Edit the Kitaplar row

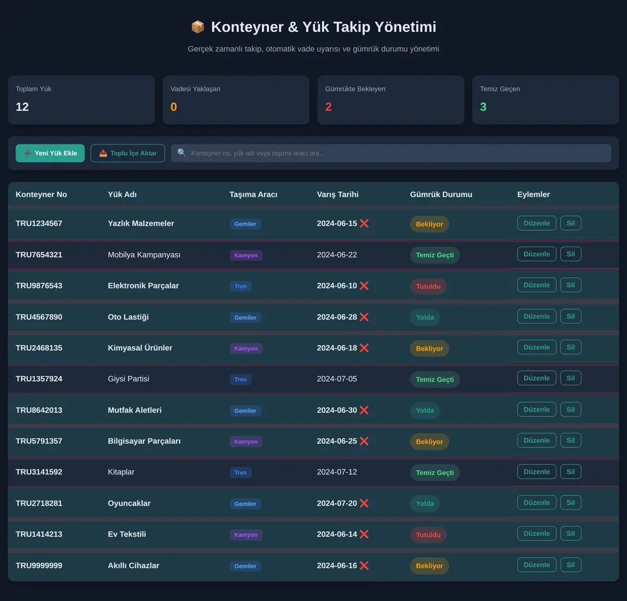pyautogui.click(x=537, y=472)
